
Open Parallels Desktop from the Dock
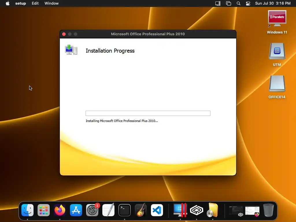point(180,210)
